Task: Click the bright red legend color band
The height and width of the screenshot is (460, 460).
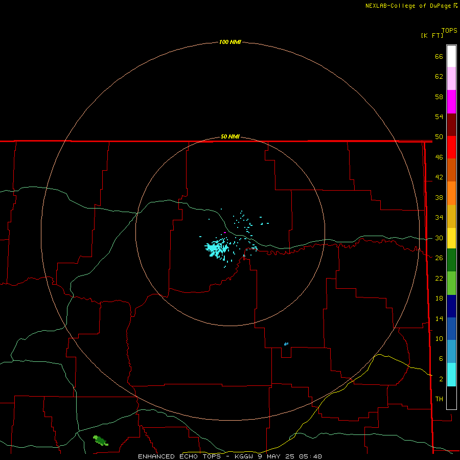Action: (451, 147)
